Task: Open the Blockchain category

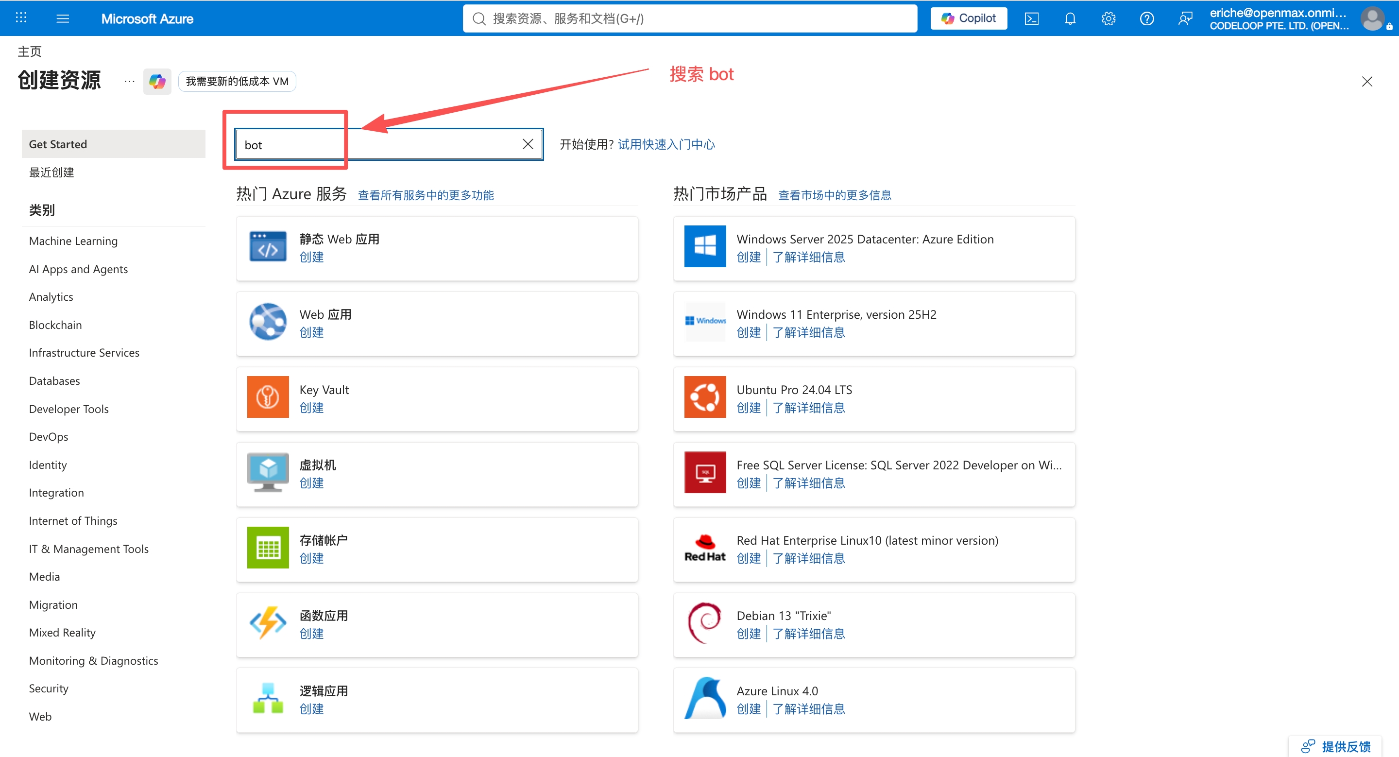Action: tap(55, 325)
